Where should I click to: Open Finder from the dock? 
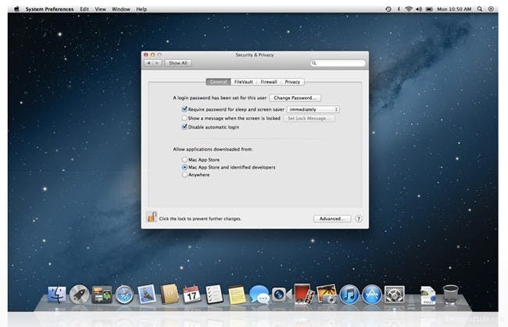tap(57, 295)
